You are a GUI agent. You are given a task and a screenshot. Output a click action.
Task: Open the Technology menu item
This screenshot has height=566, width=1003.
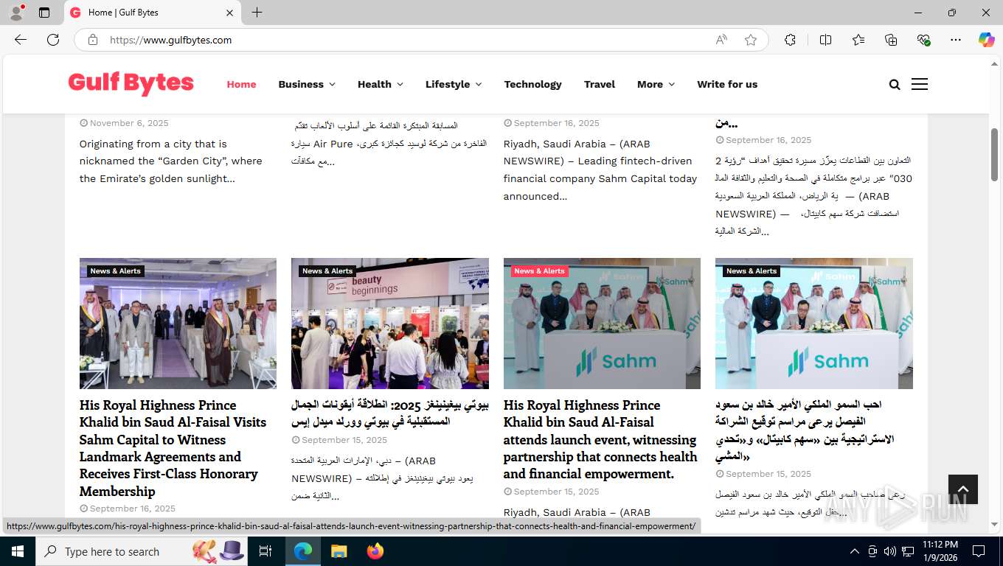[532, 85]
